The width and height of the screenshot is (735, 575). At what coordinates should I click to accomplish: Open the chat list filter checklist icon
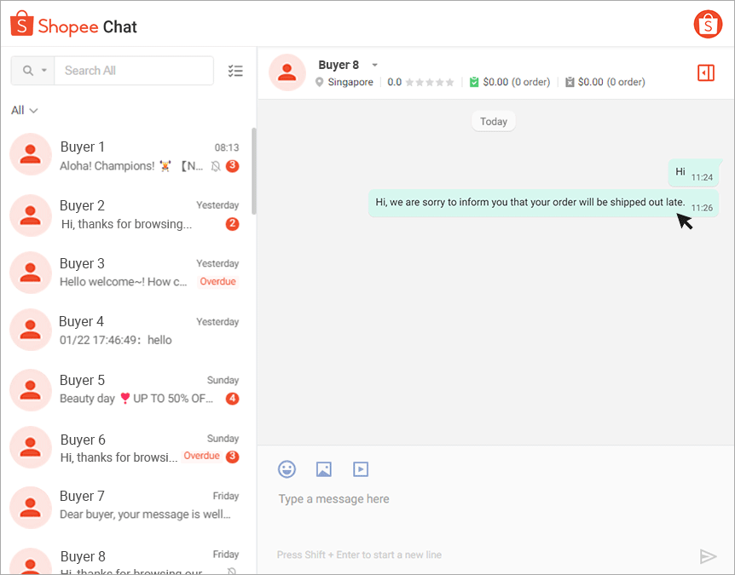click(x=235, y=71)
